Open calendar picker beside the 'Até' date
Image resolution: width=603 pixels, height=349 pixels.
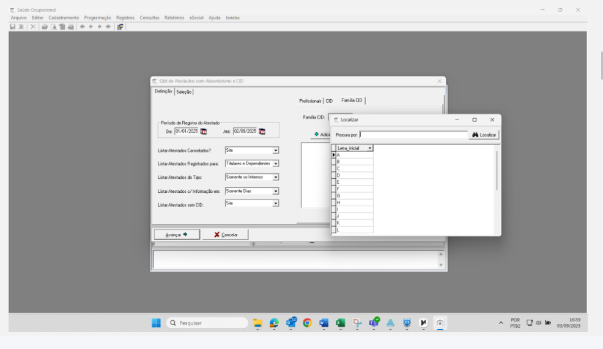[x=262, y=131]
